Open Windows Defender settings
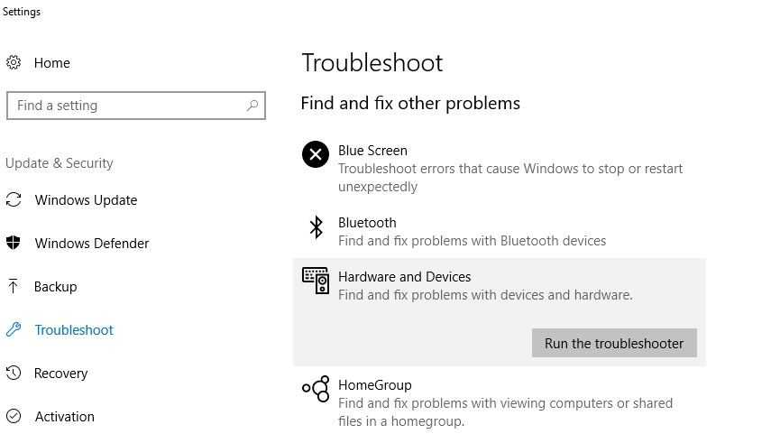Viewport: 771px width, 443px height. pyautogui.click(x=91, y=243)
